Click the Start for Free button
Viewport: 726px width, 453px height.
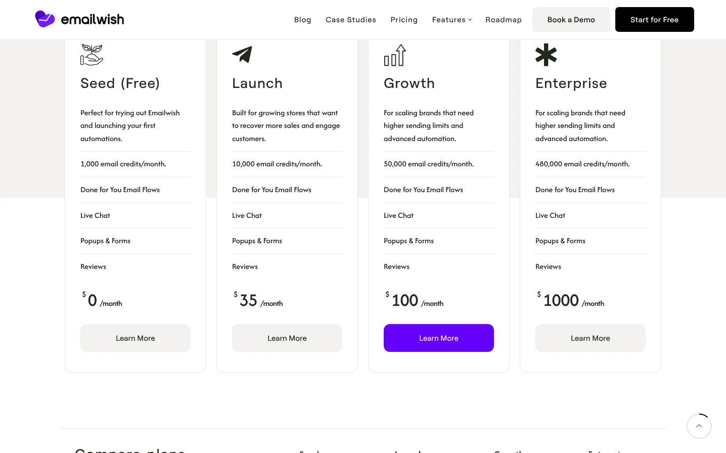655,20
